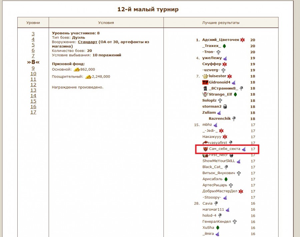Click the red star icon next to Скуффер

225,64
